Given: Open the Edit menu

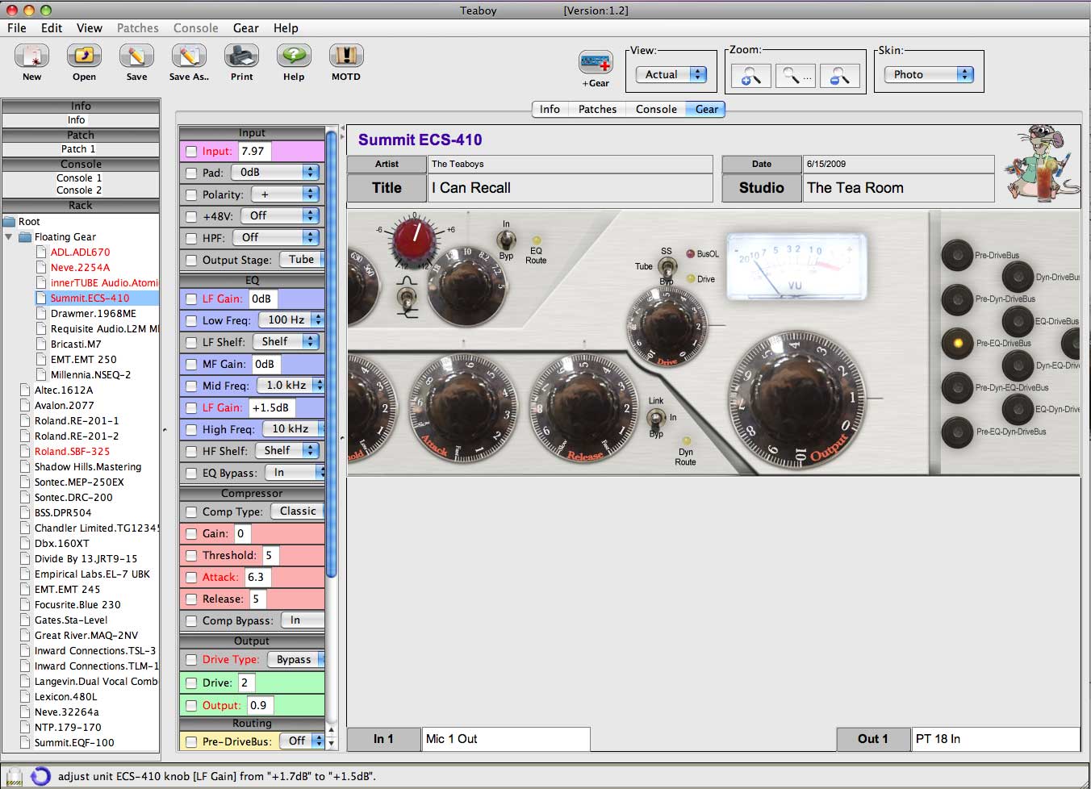Looking at the screenshot, I should click(x=52, y=27).
